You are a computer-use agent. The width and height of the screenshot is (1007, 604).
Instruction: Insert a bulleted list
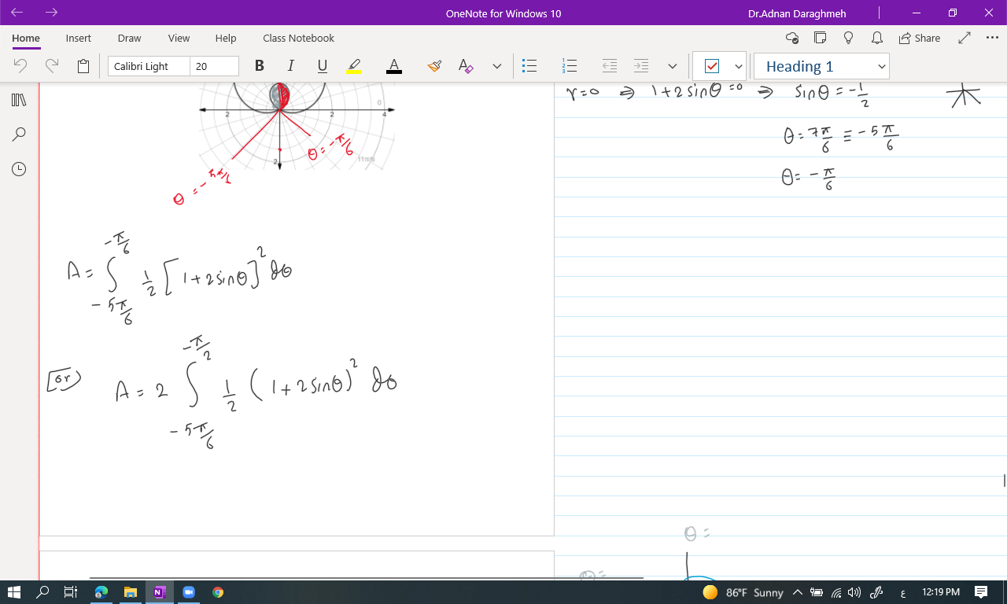tap(530, 66)
